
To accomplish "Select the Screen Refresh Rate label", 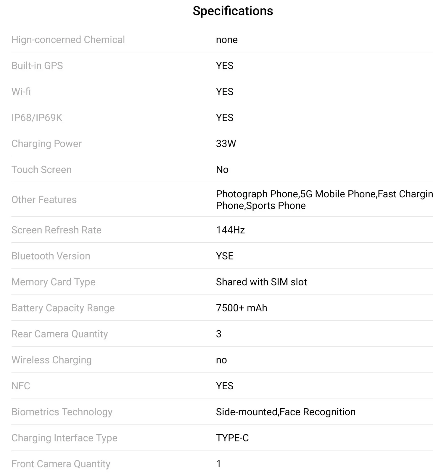I will [x=56, y=230].
